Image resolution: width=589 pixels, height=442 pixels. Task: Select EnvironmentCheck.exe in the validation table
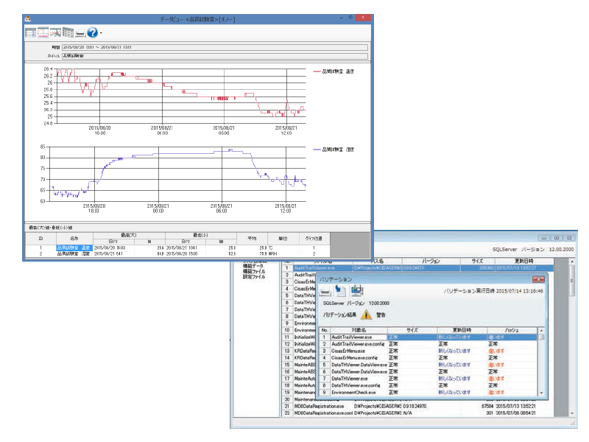pos(428,393)
